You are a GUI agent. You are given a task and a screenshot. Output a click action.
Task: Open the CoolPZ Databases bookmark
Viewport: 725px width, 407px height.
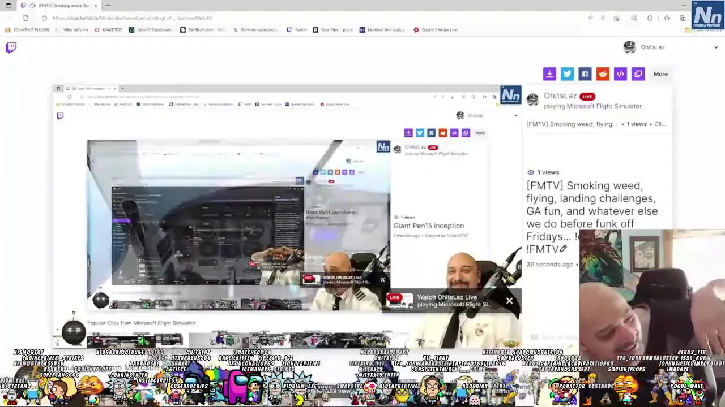[x=150, y=30]
